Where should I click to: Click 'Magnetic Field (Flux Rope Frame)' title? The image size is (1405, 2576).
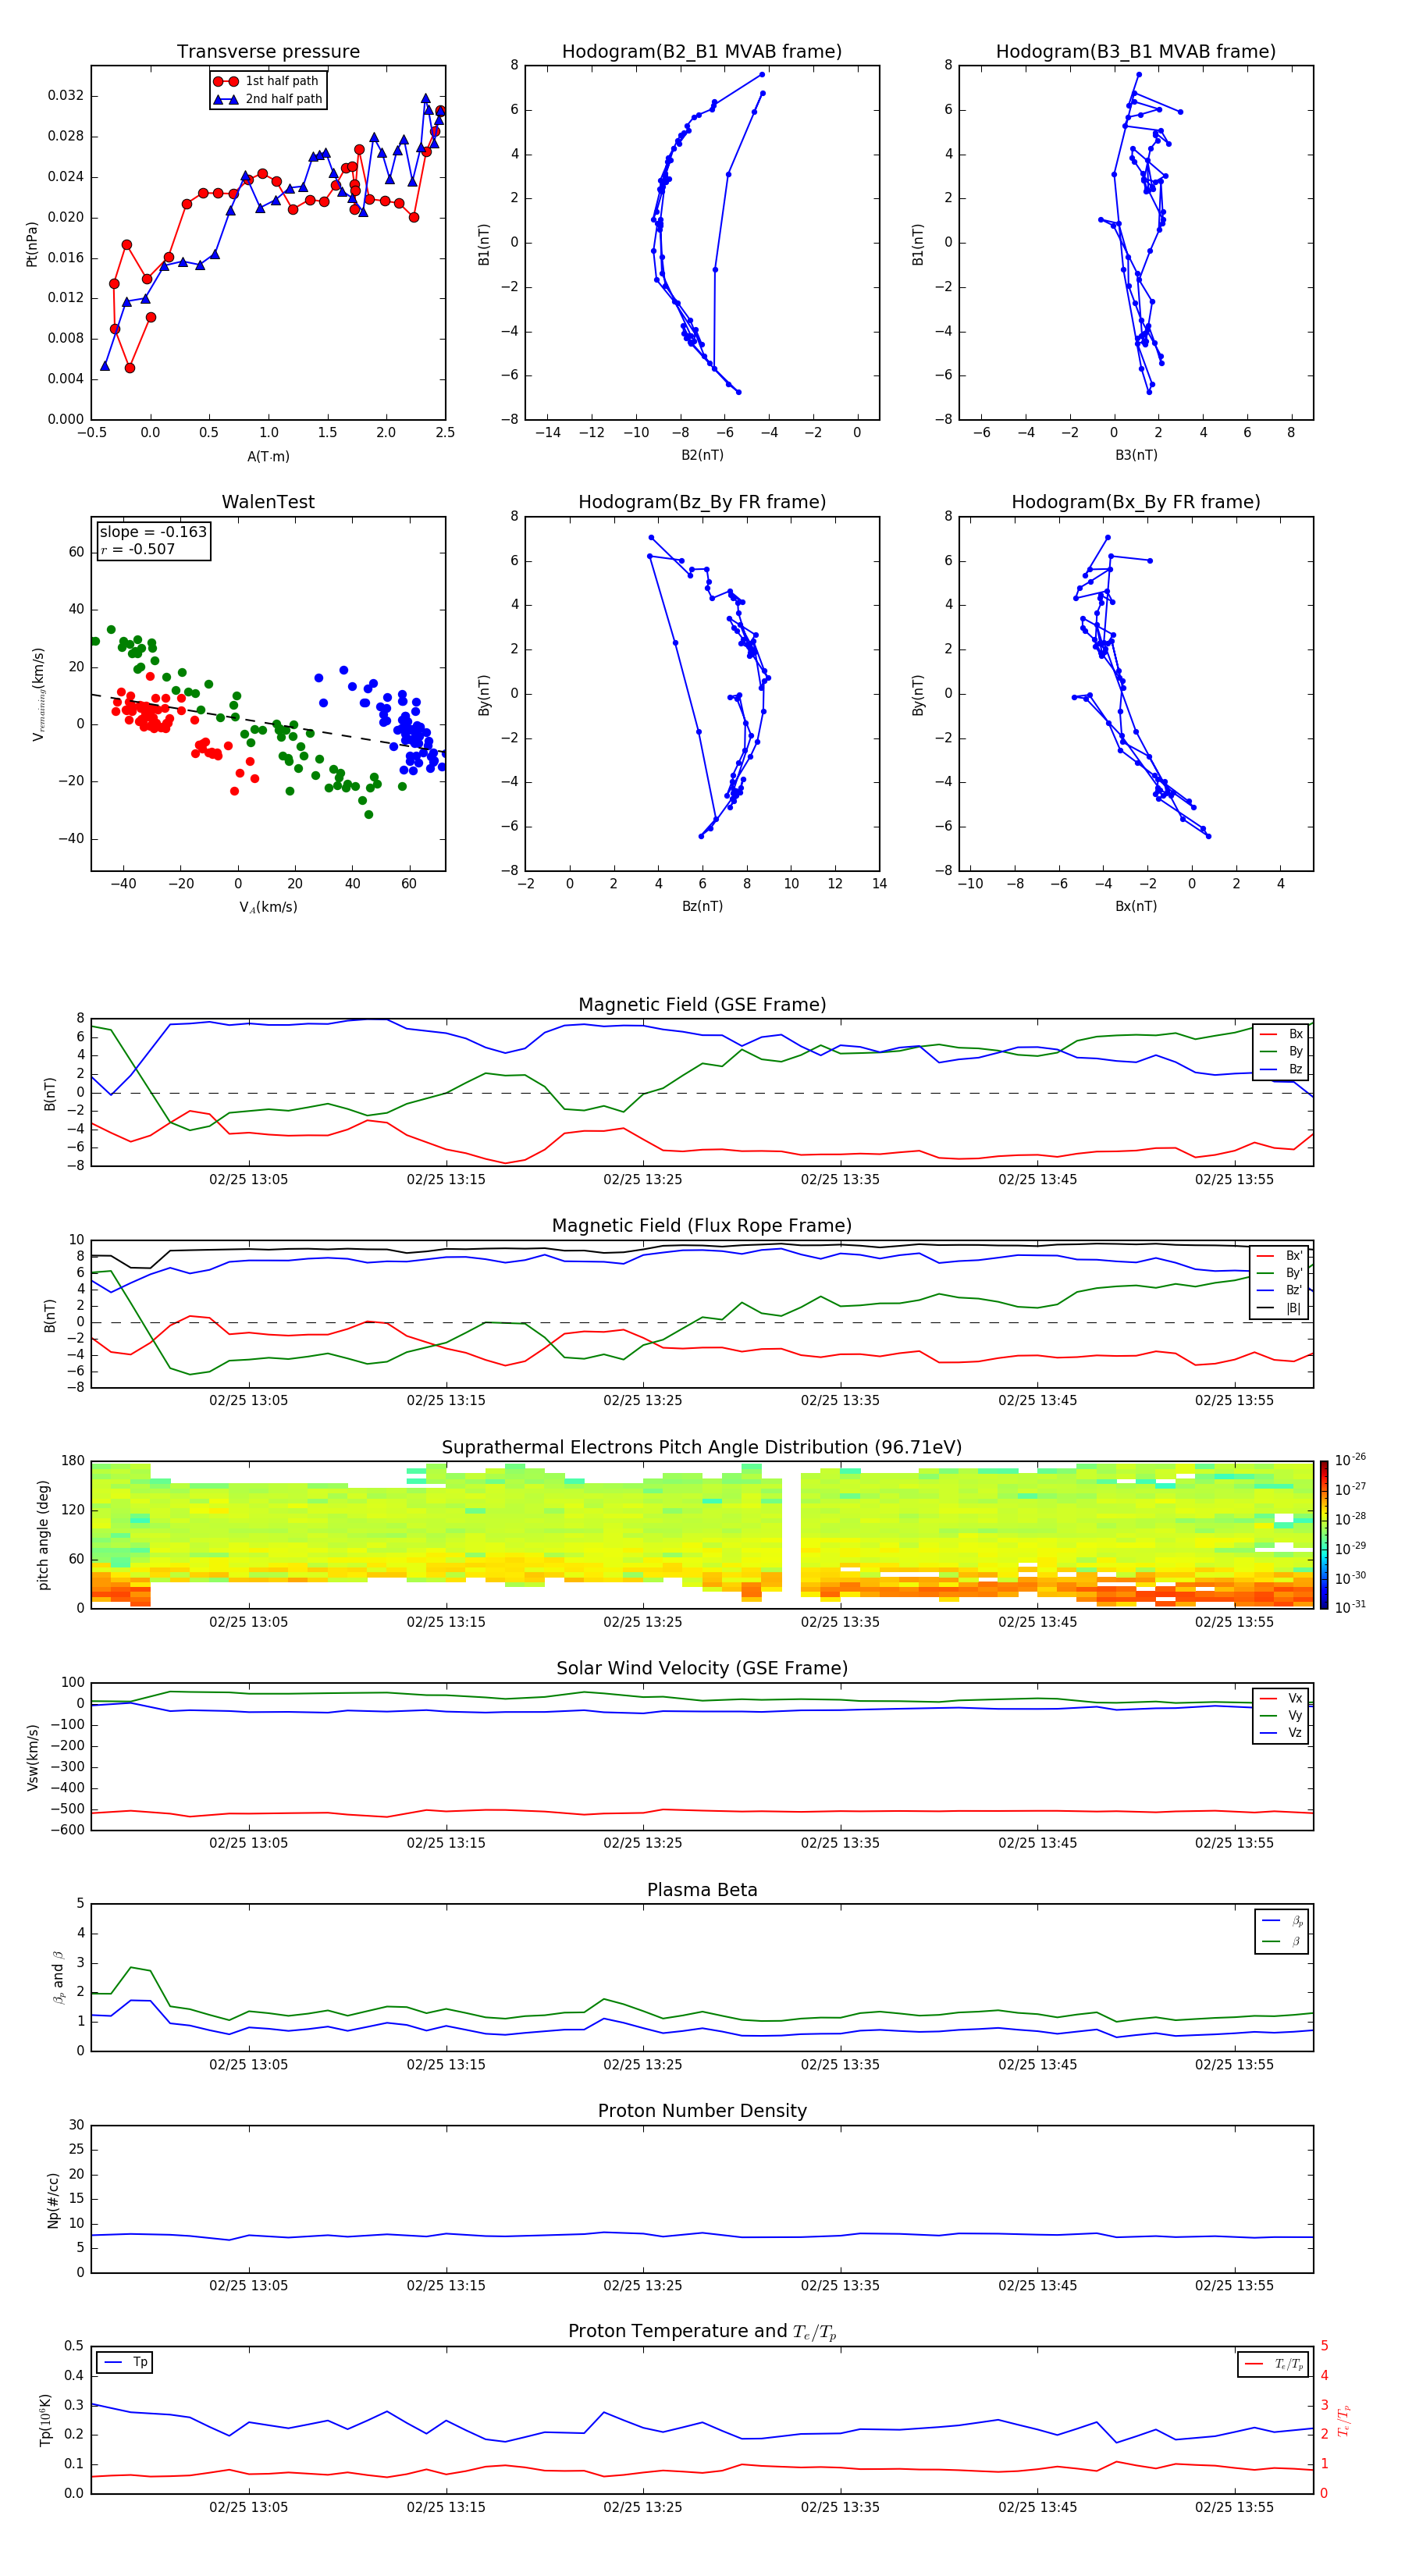(x=702, y=1226)
